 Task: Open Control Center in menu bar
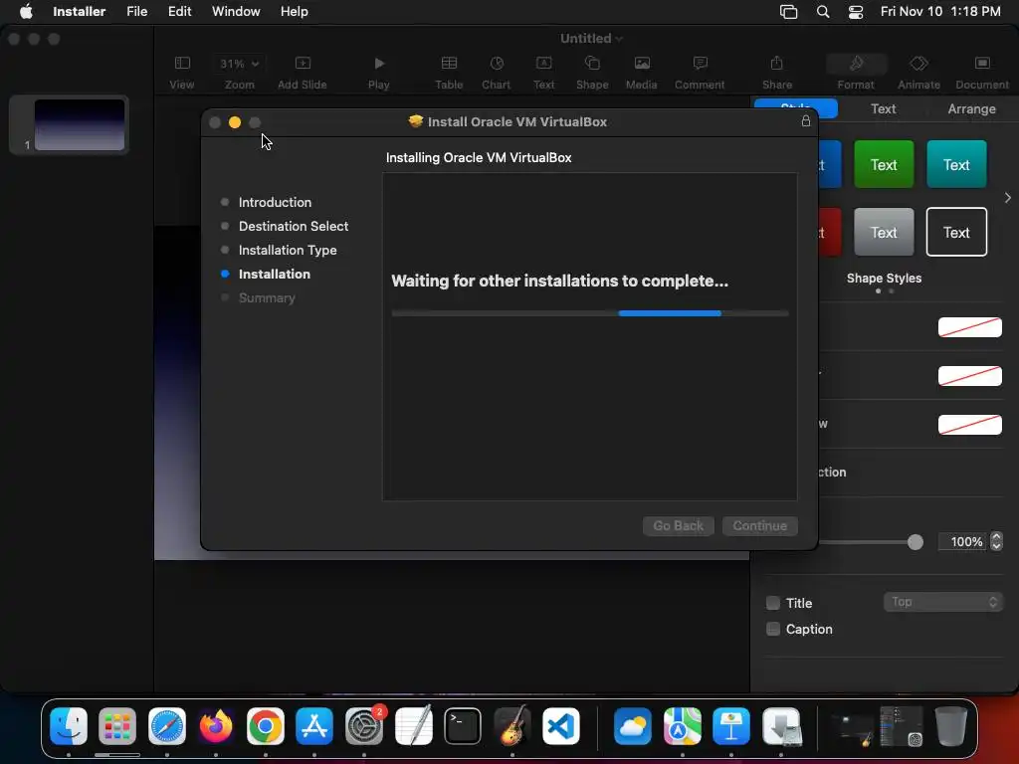[x=856, y=12]
